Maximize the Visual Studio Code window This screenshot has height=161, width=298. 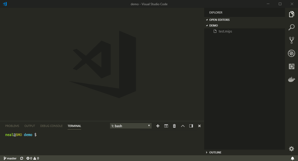coord(280,4)
